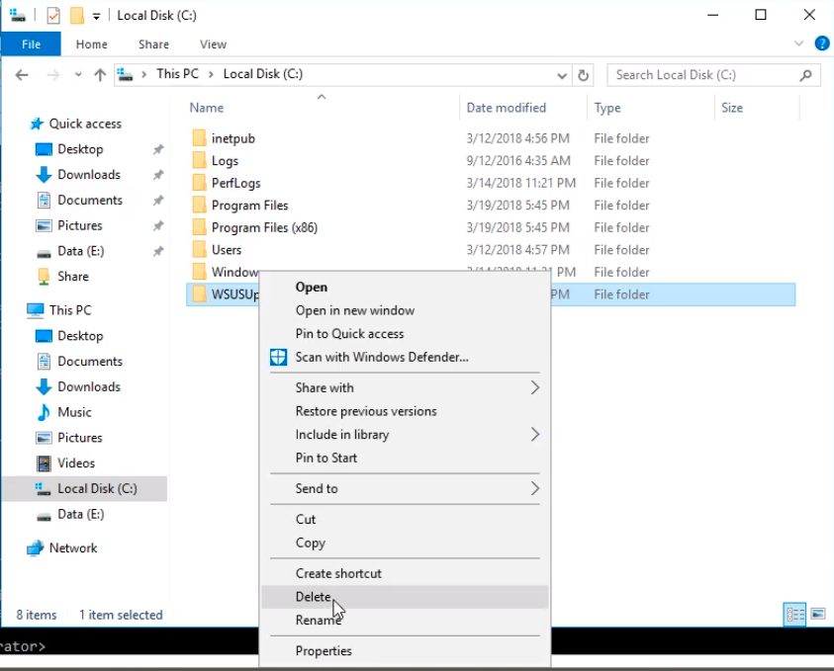Choose Copy in the context menu
Viewport: 834px width, 671px height.
point(405,544)
